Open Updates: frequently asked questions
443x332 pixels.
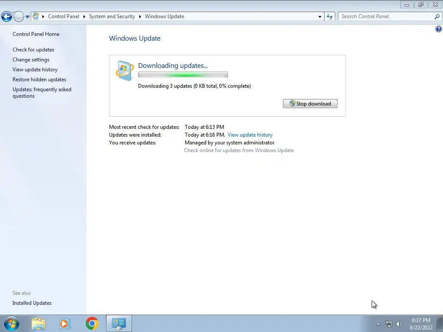[x=42, y=93]
